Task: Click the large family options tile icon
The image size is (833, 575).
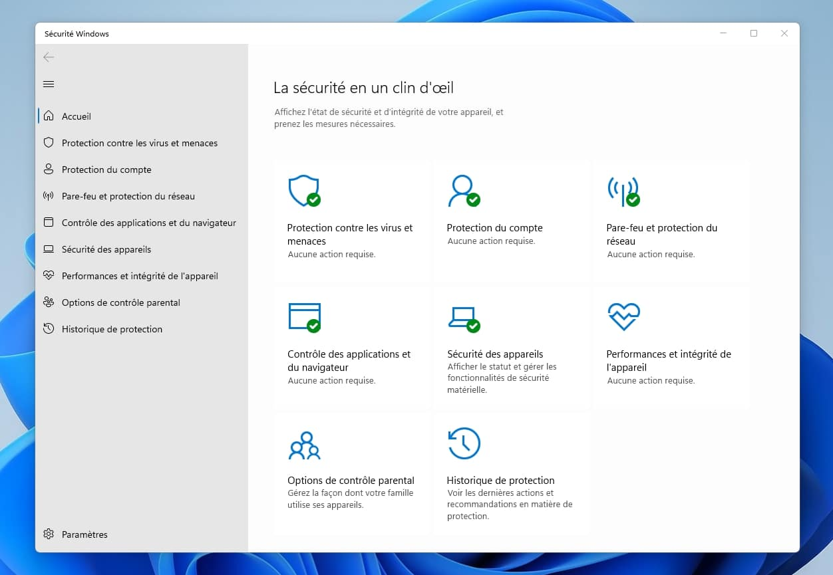Action: [x=305, y=445]
